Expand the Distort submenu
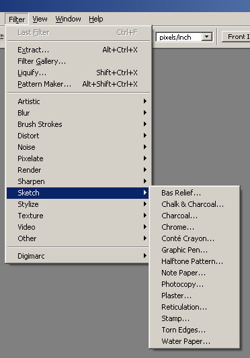Screen dimensions: 250x358 click(x=78, y=136)
